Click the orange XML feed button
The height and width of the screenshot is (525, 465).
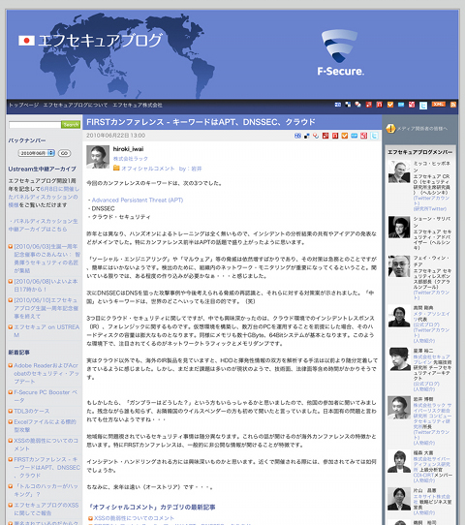pos(438,105)
